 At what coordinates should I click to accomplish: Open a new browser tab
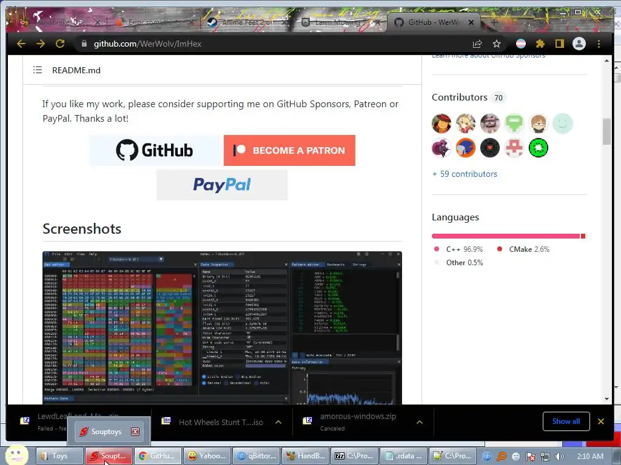pos(494,22)
